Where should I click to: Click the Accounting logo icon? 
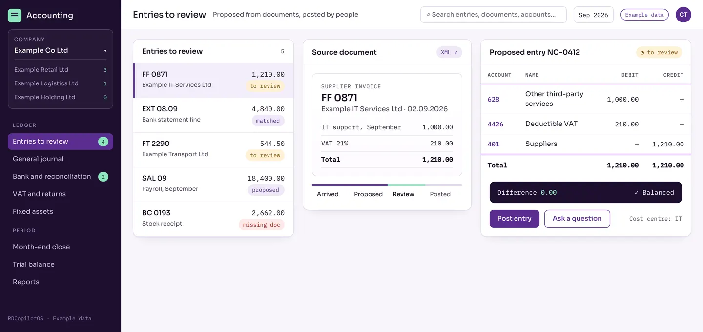click(15, 16)
